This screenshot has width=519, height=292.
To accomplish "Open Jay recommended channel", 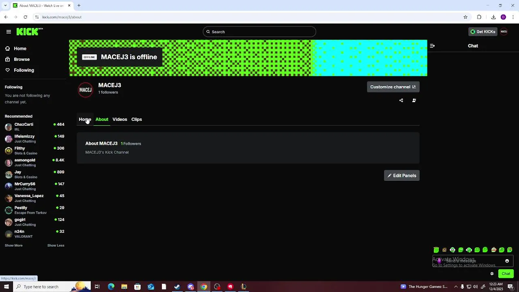I will coord(34,174).
